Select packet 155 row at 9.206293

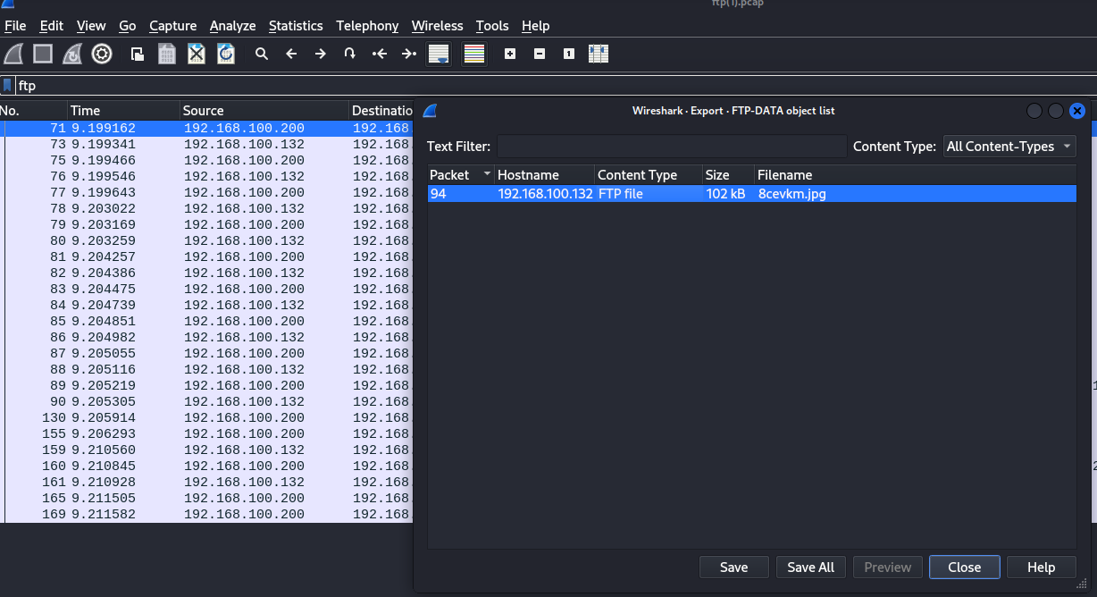[205, 434]
